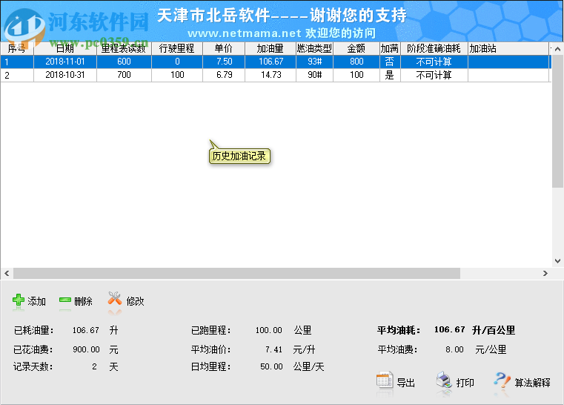This screenshot has width=564, height=405.
Task: Click the tools 修改 icon
Action: [115, 298]
